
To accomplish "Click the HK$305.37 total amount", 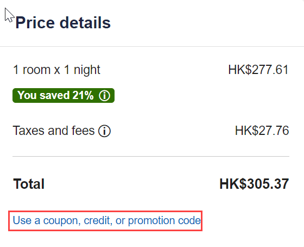I will click(x=254, y=184).
